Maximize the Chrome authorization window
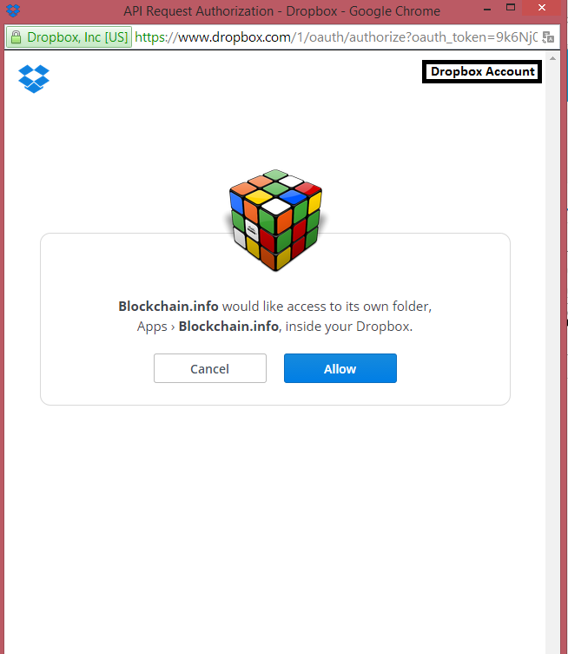Screen dimensions: 568x654 [511, 7]
